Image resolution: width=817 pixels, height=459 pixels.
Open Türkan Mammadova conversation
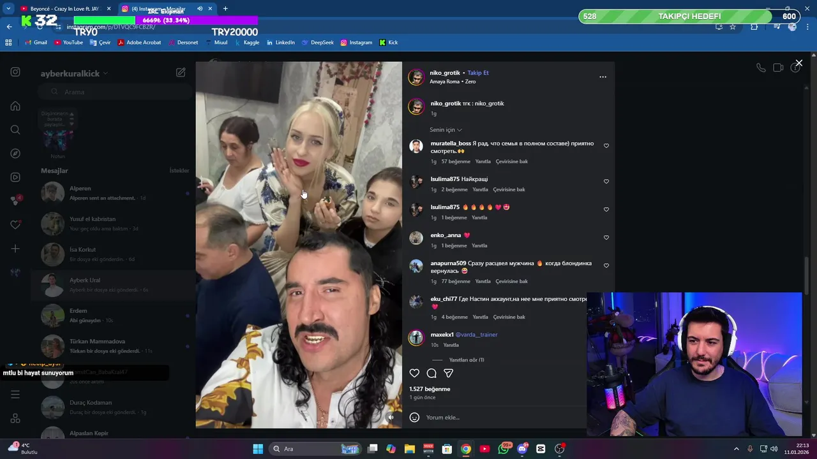(114, 346)
